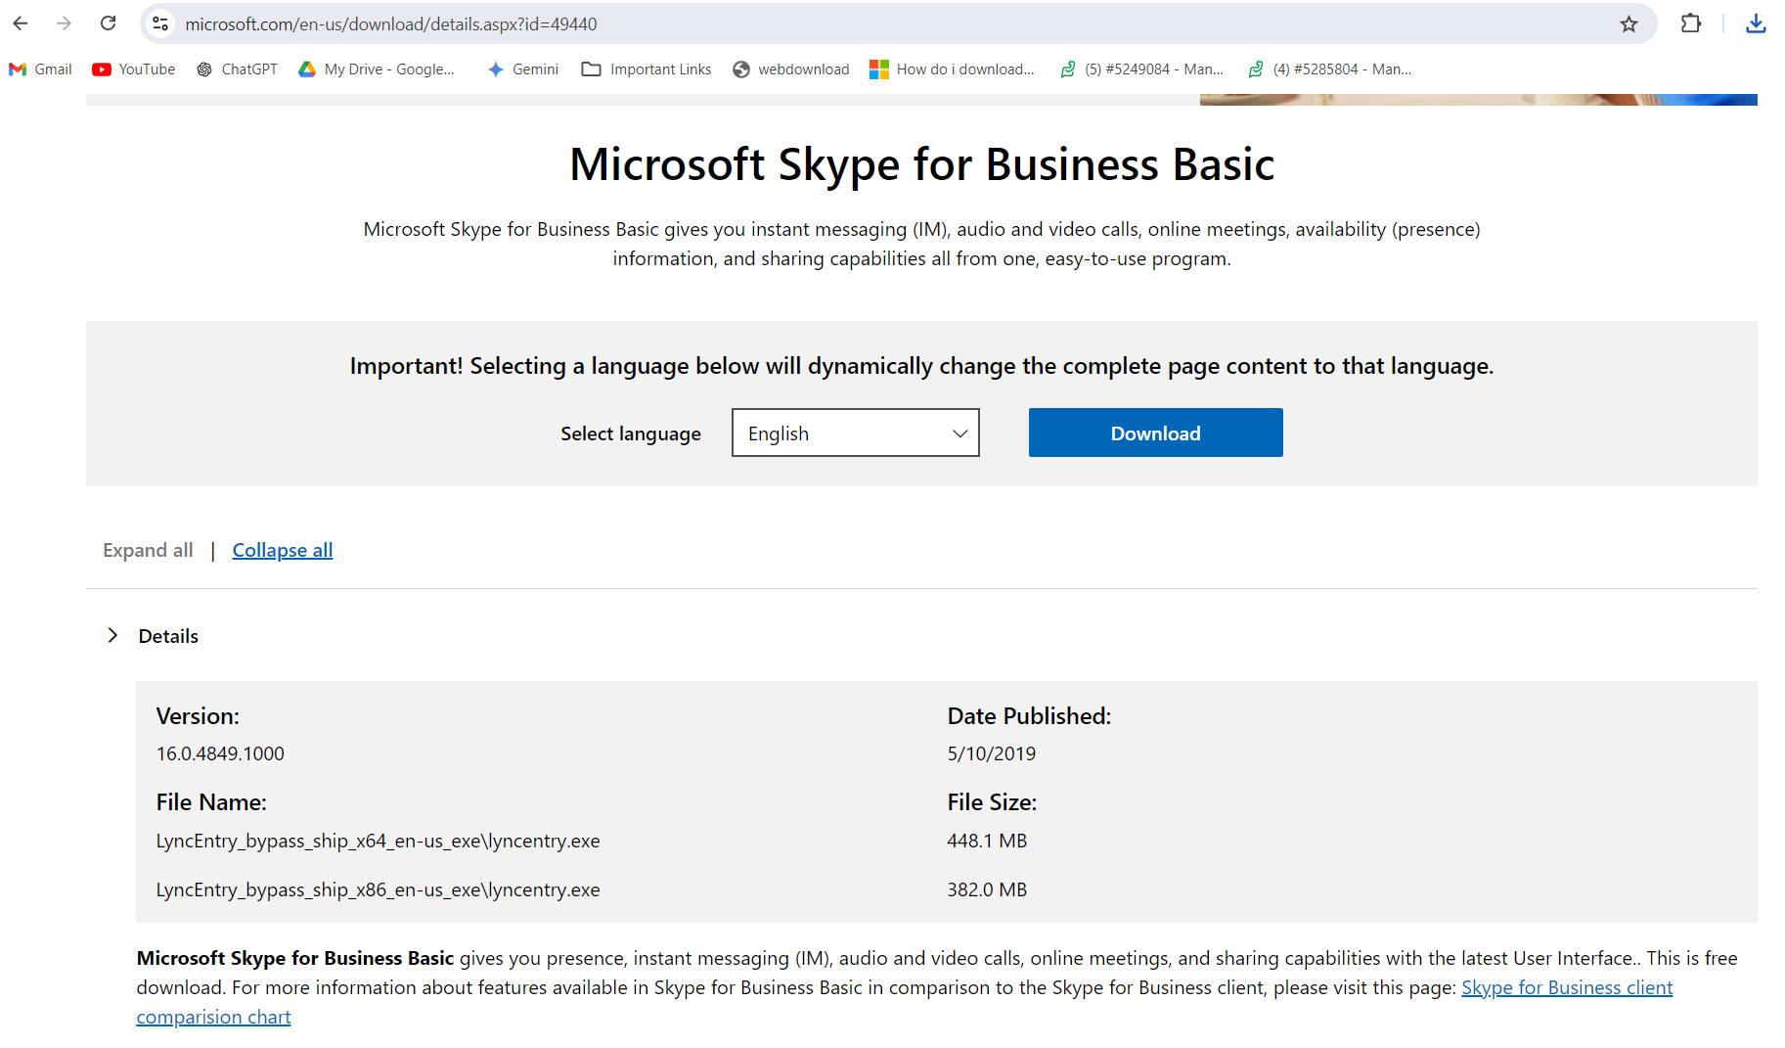Viewport: 1785px width, 1048px height.
Task: Launch ChatGPT from bookmarks
Action: (x=236, y=68)
